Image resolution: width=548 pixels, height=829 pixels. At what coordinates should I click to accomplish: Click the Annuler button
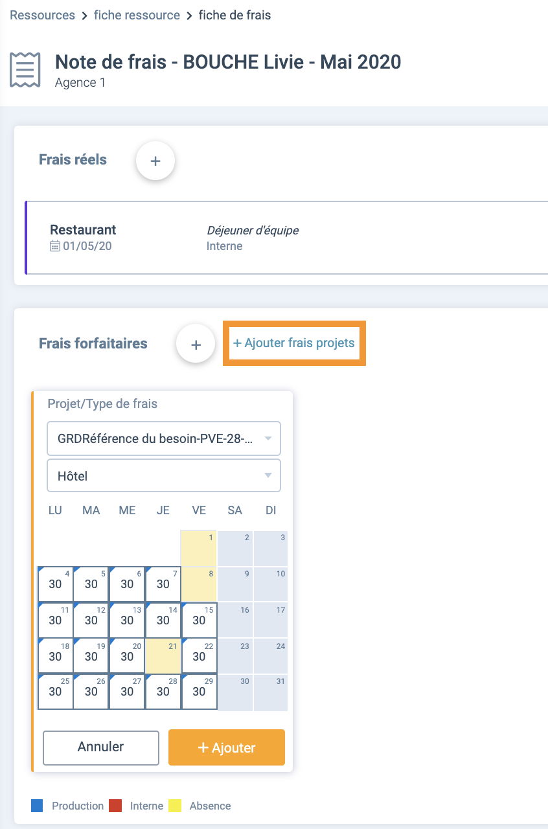coord(101,747)
